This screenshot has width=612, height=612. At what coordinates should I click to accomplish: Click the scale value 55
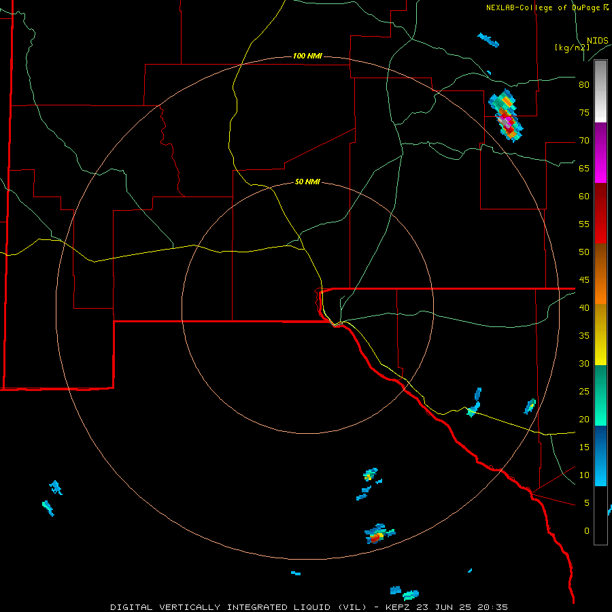(x=584, y=224)
